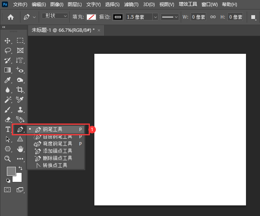Select the Move tool

(x=8, y=41)
